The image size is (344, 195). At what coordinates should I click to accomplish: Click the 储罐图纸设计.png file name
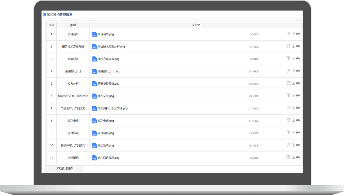(x=108, y=71)
